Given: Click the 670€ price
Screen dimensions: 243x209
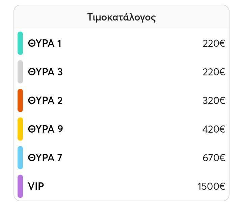Looking at the screenshot, I should pyautogui.click(x=214, y=158).
